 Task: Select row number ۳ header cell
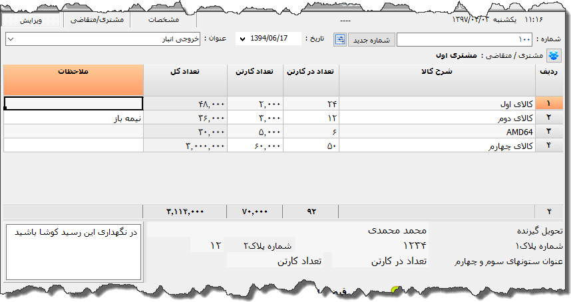click(x=549, y=131)
